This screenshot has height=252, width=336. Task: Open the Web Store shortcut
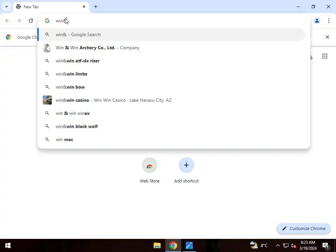click(x=150, y=170)
